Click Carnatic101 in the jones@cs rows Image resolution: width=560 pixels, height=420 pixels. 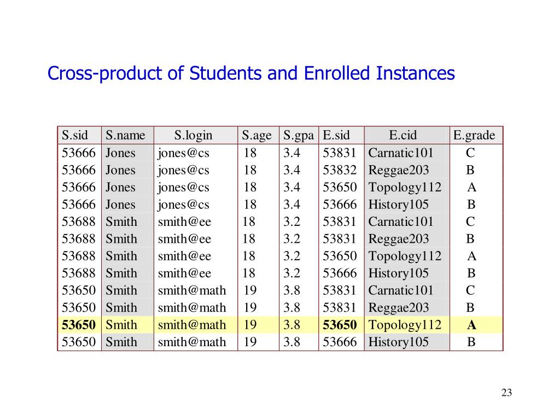(401, 153)
